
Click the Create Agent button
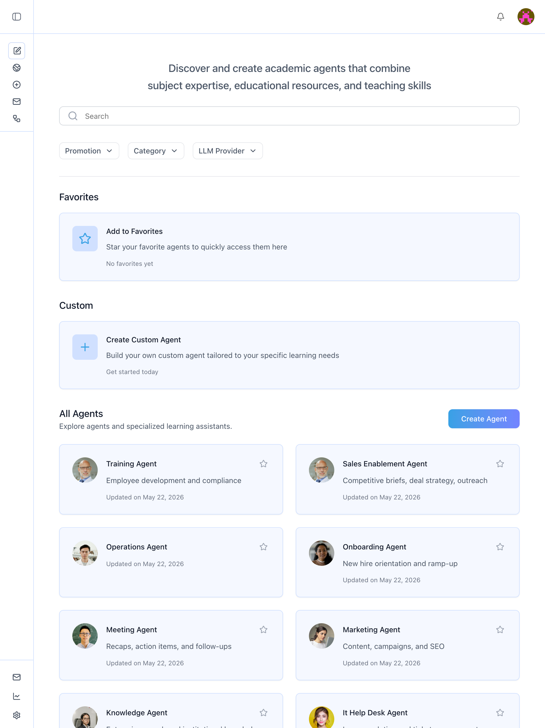[x=484, y=419]
